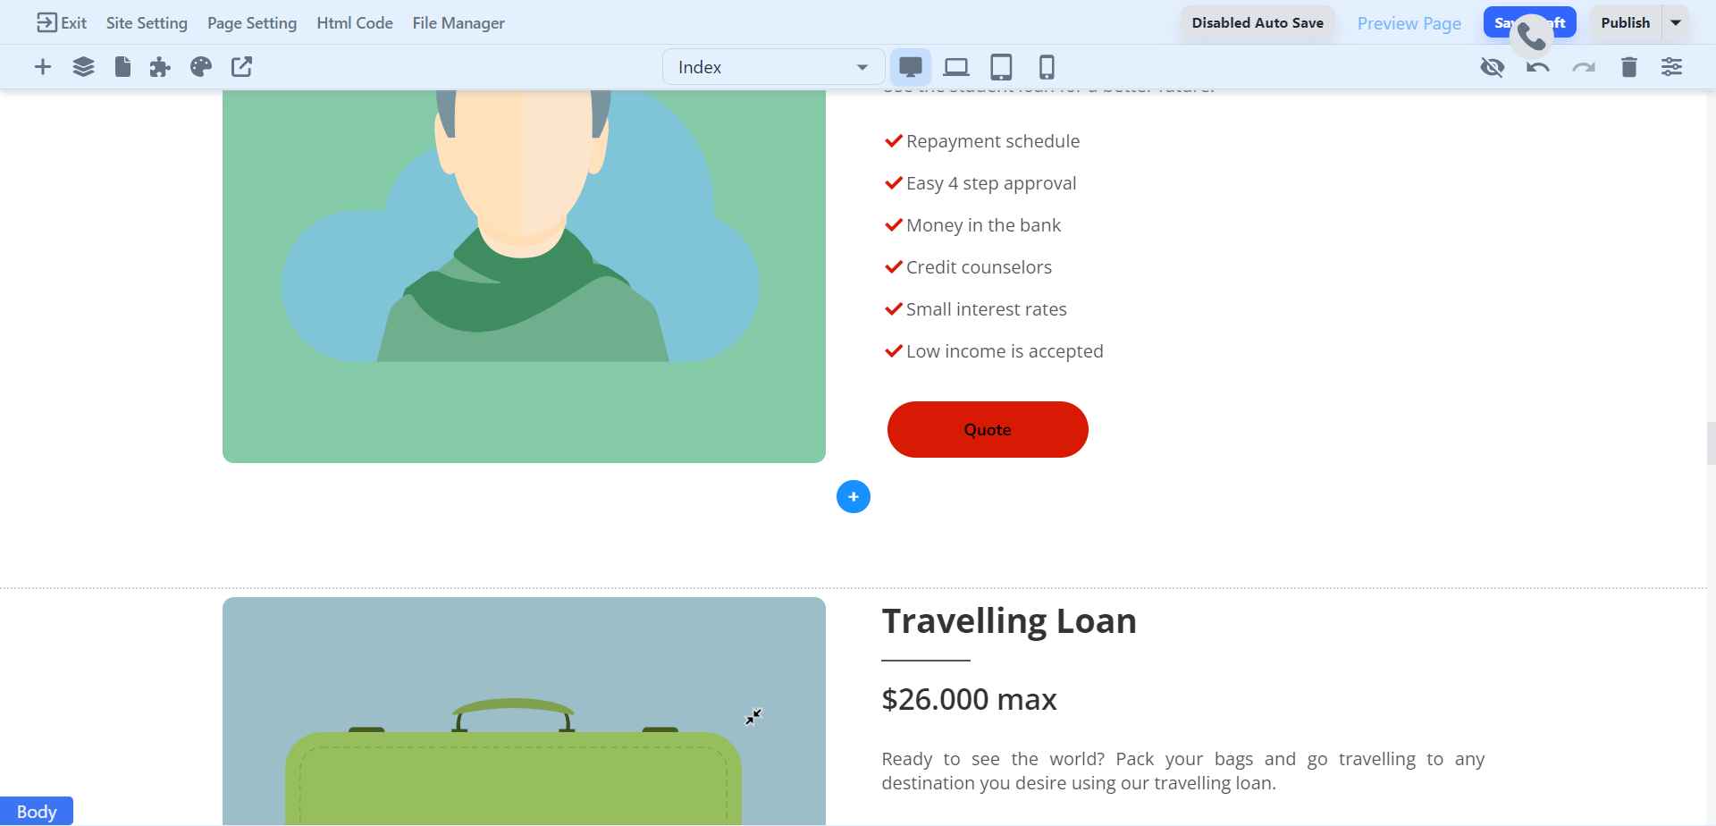This screenshot has width=1716, height=826.
Task: Switch to tablet preview mode
Action: pos(1001,66)
